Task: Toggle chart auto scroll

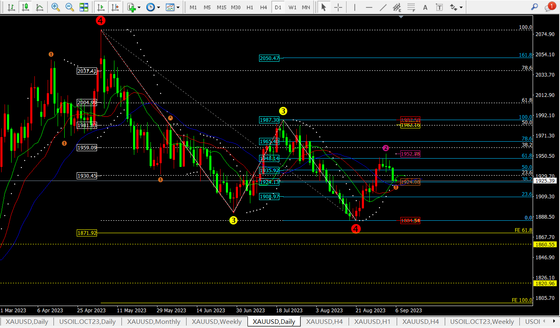Action: pyautogui.click(x=100, y=7)
